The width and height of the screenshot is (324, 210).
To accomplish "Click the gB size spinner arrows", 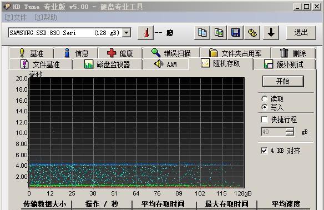I will (290, 132).
